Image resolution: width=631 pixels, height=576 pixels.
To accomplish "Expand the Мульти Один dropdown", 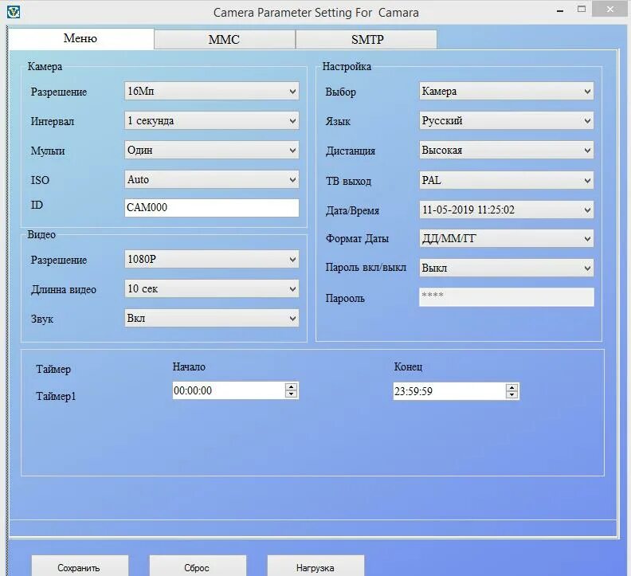I will pos(212,150).
